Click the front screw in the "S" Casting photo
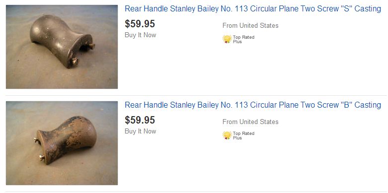The image size is (388, 193). click(75, 62)
